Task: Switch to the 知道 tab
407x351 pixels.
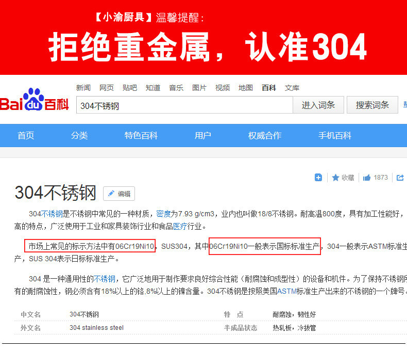Action: [152, 88]
